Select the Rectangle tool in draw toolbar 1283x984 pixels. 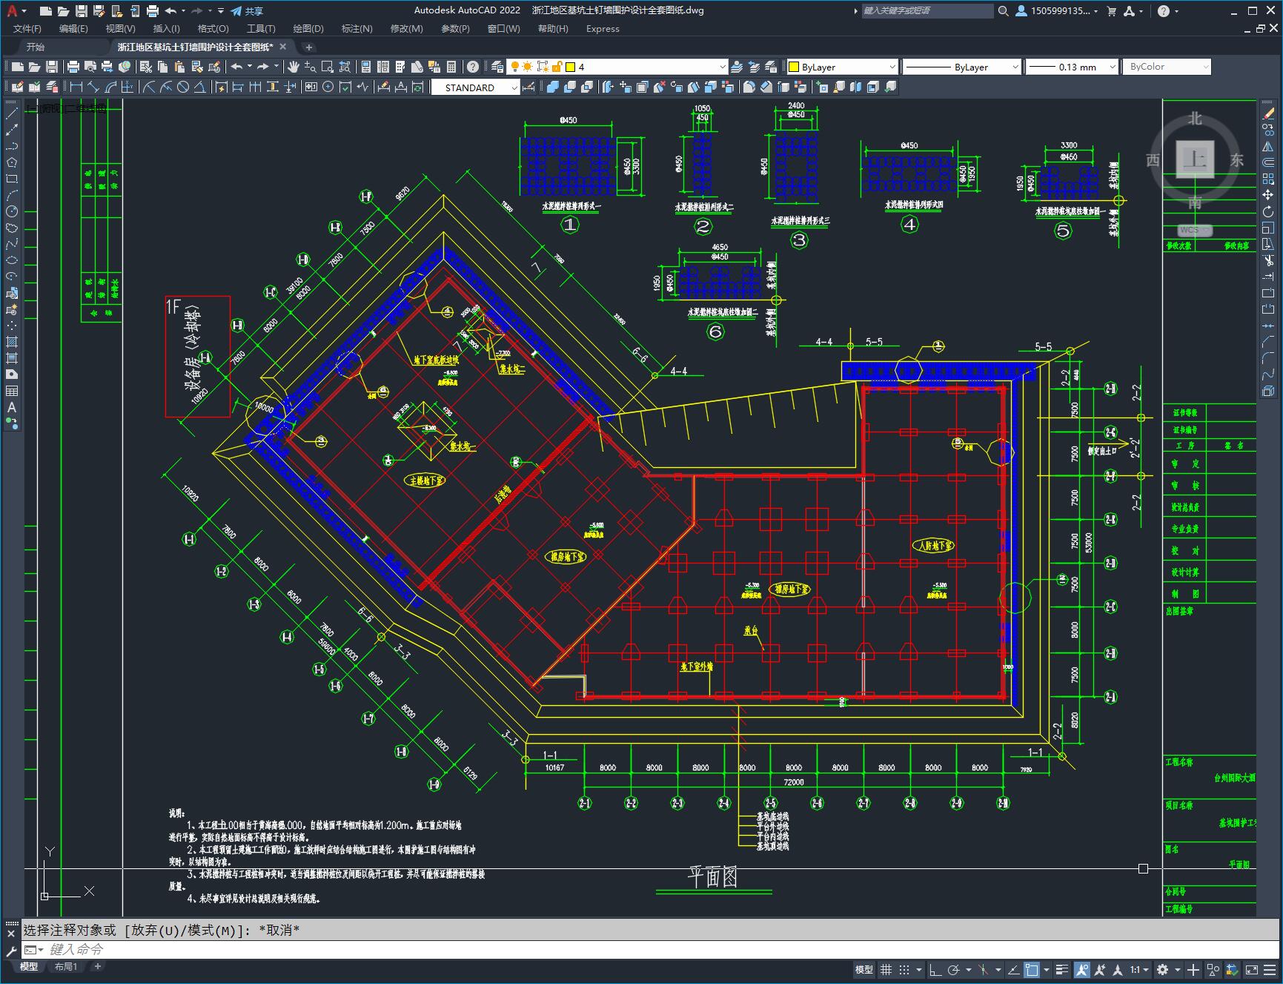(12, 179)
